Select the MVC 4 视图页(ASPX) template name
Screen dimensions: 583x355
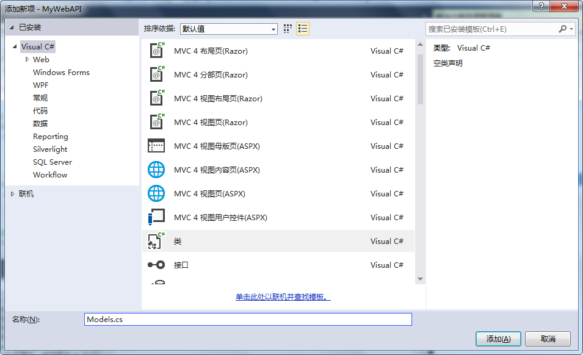tap(210, 193)
